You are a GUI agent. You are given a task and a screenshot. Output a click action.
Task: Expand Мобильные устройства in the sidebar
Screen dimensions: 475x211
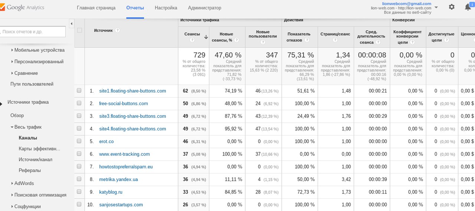click(x=12, y=50)
